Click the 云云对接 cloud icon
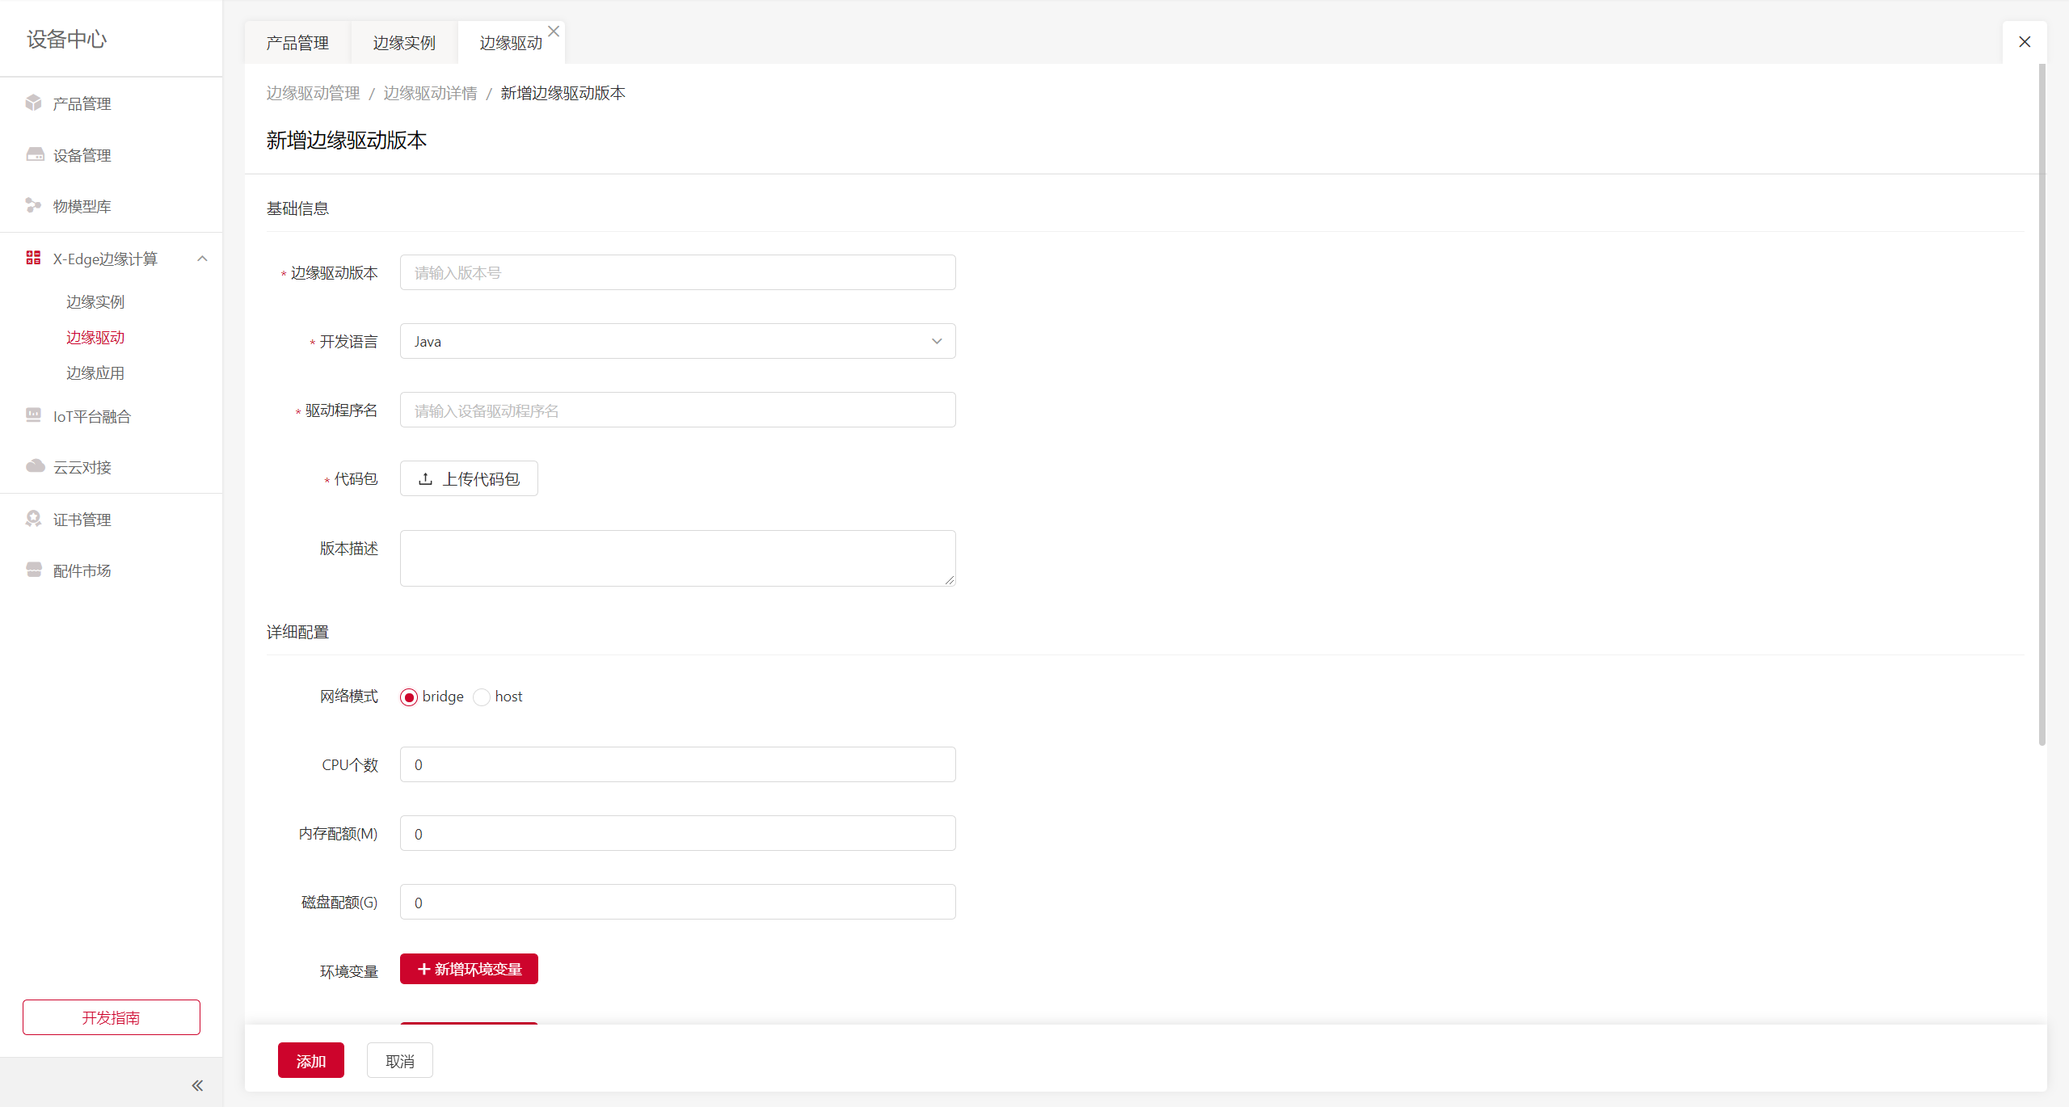This screenshot has height=1107, width=2069. 35,466
